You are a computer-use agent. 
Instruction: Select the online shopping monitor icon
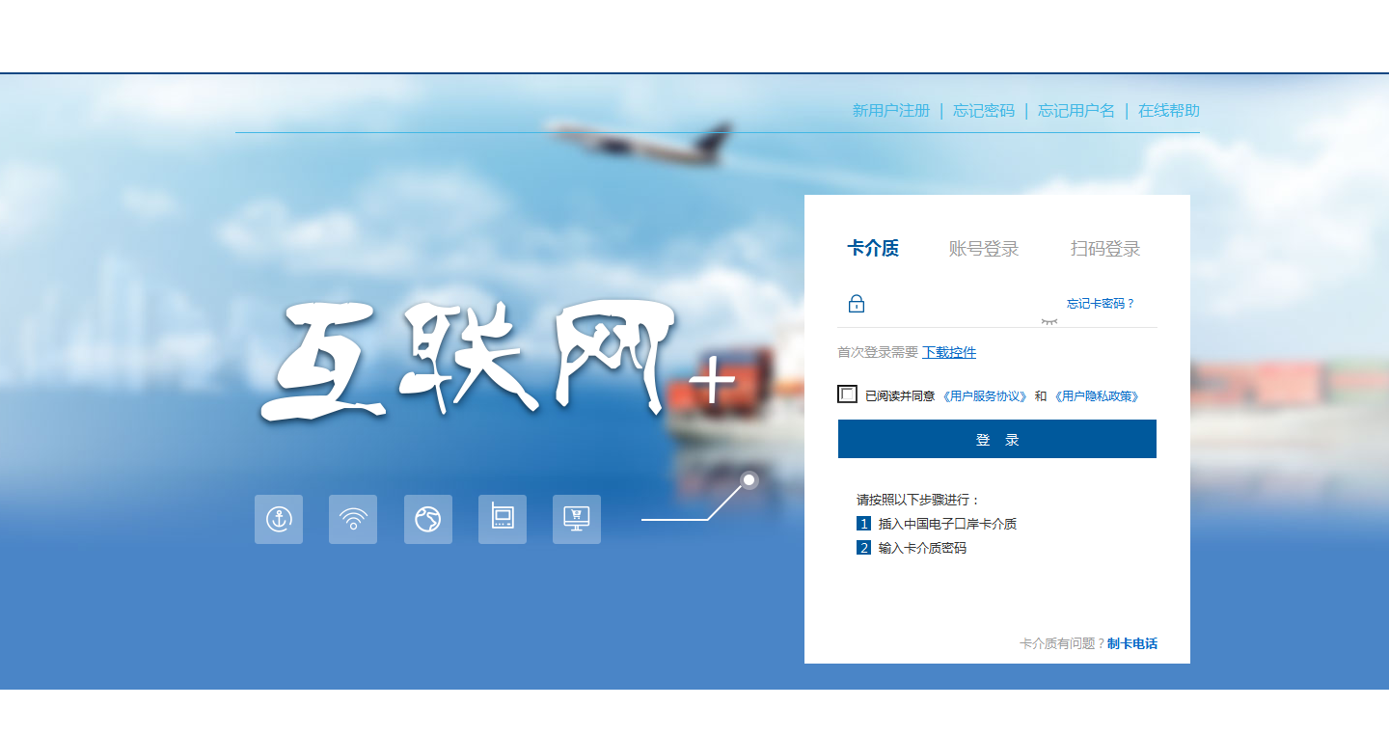(576, 519)
